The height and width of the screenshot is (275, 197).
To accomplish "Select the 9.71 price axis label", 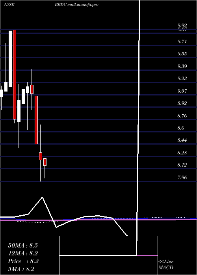I will [x=182, y=42].
